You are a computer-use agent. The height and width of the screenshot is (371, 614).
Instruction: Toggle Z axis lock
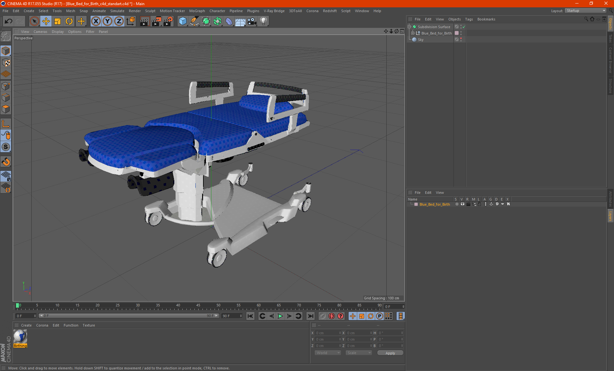(x=119, y=21)
